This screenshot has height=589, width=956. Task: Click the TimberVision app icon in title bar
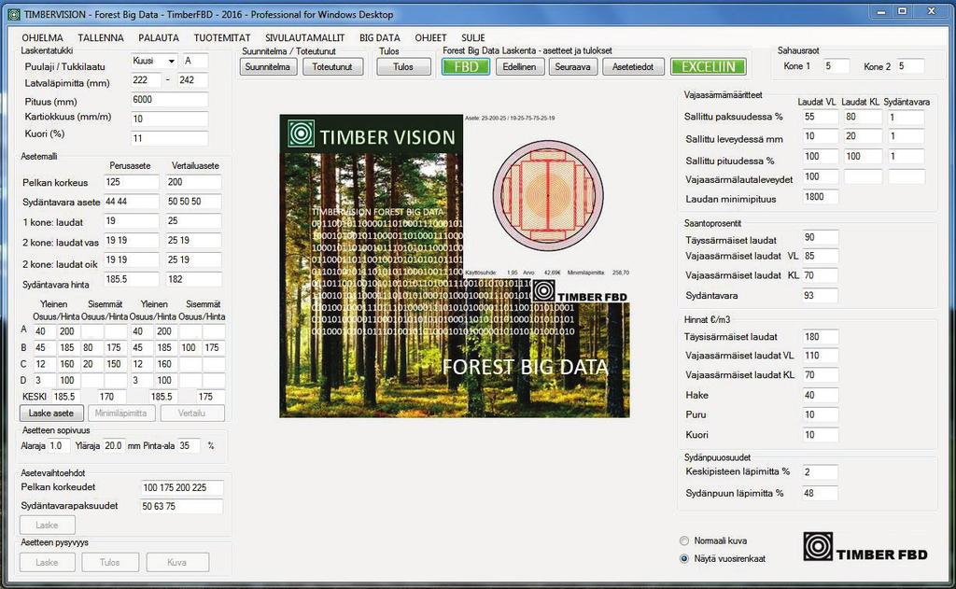[x=14, y=14]
